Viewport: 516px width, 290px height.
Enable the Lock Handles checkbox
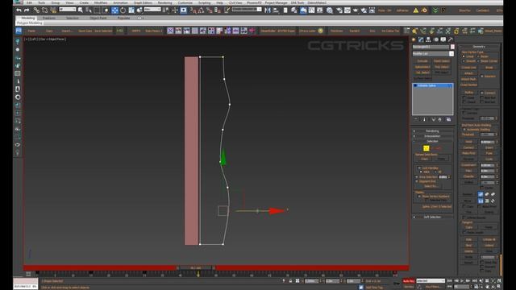point(419,168)
